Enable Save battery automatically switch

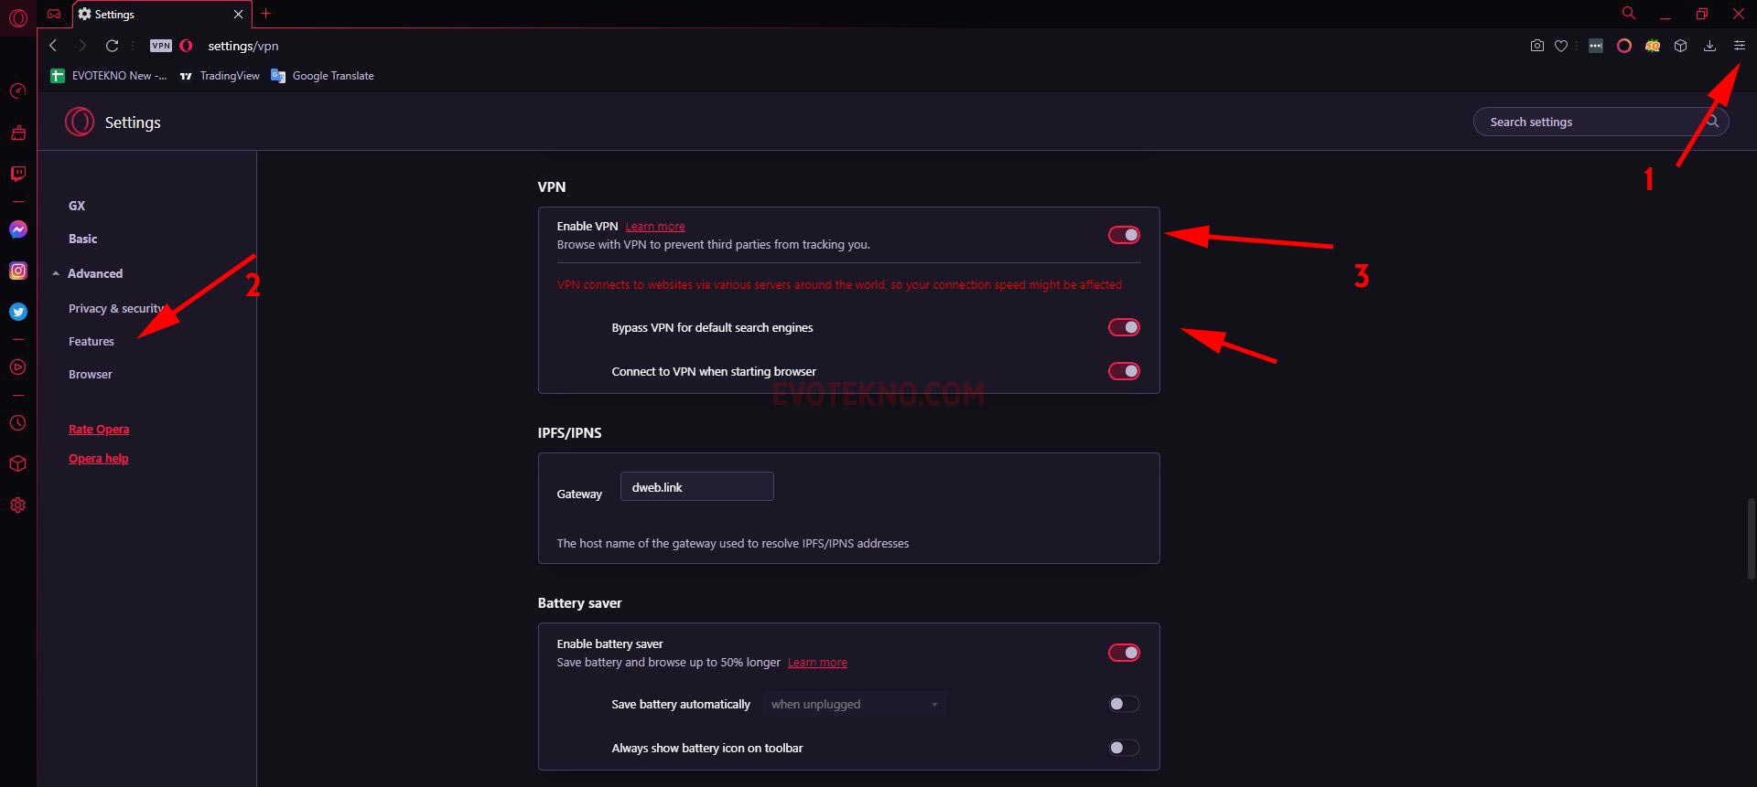(x=1124, y=704)
